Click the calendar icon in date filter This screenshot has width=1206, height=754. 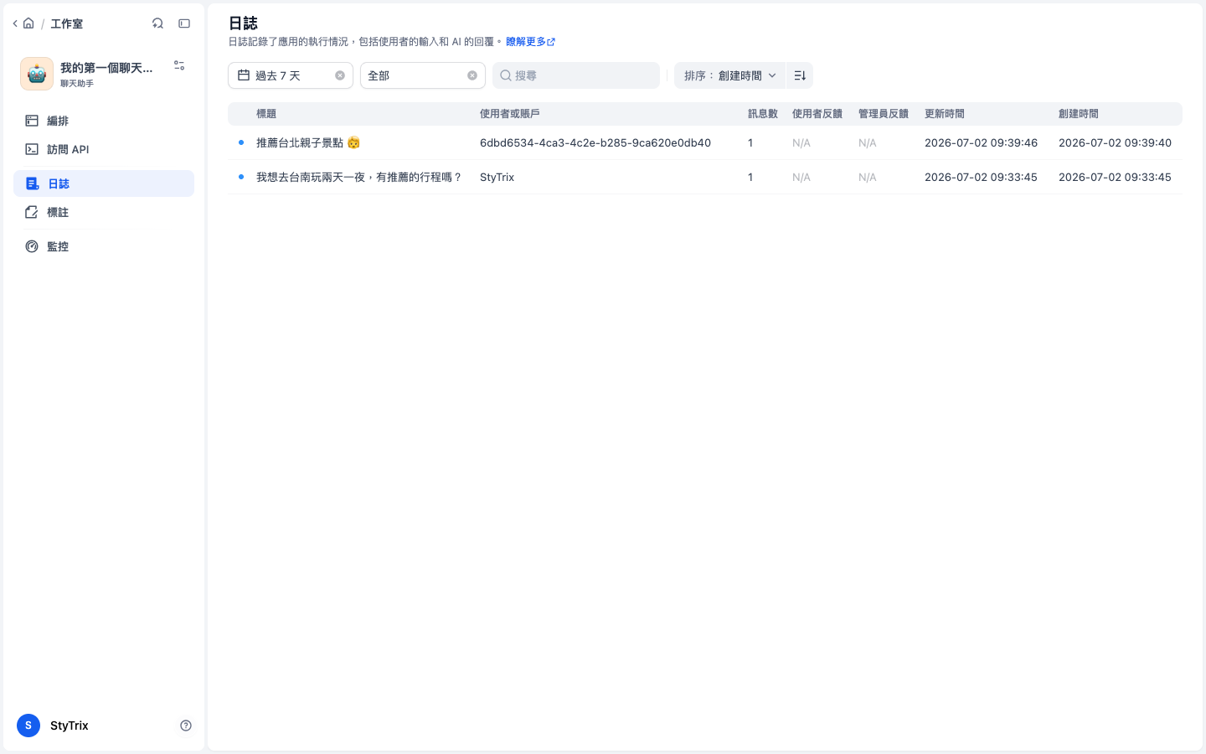244,75
